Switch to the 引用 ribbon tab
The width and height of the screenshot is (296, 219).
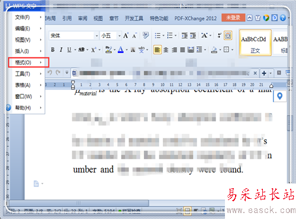pos(67,18)
